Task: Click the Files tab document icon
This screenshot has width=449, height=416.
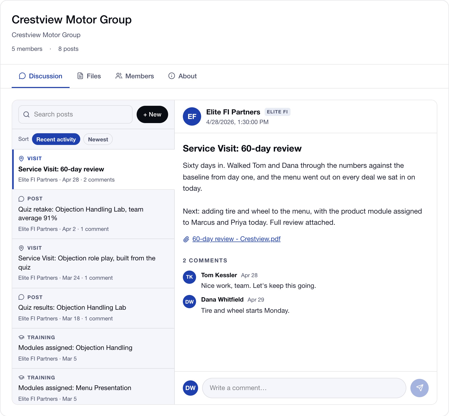Action: (x=80, y=76)
